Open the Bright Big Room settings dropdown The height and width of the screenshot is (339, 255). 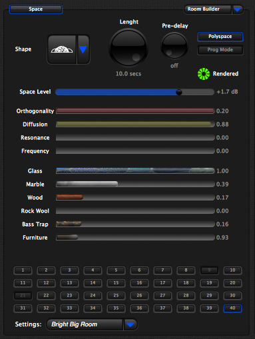coord(130,325)
